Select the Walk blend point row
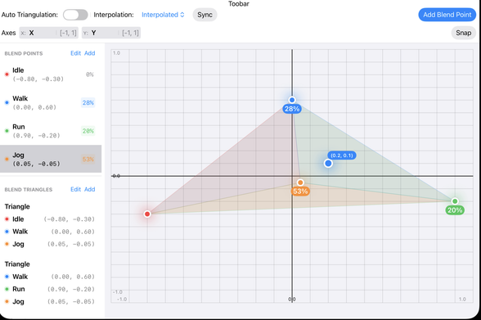Viewport: 481px width, 320px height. tap(51, 103)
